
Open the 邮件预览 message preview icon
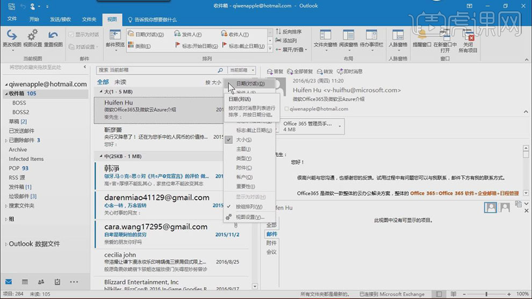(x=115, y=35)
